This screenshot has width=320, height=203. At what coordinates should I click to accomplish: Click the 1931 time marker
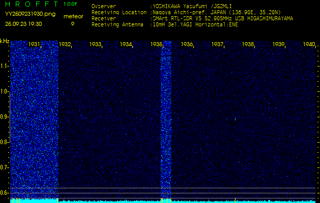coord(34,44)
